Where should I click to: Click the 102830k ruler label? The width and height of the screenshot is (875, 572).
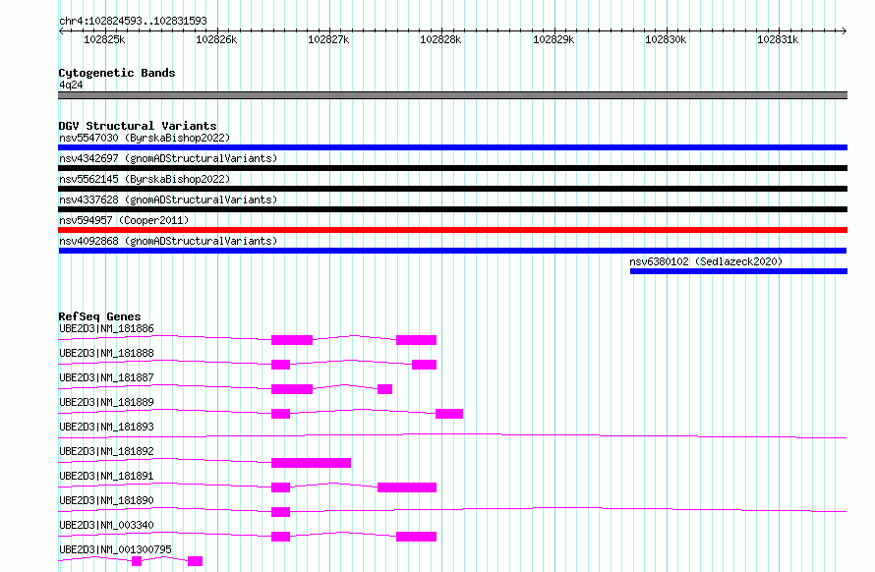pyautogui.click(x=666, y=39)
